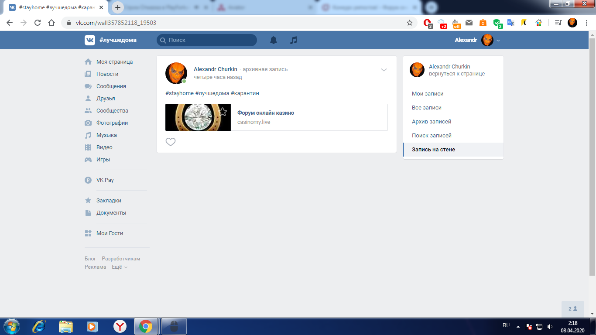Image resolution: width=596 pixels, height=335 pixels.
Task: Open the Alexandr account menu in header
Action: [x=477, y=40]
